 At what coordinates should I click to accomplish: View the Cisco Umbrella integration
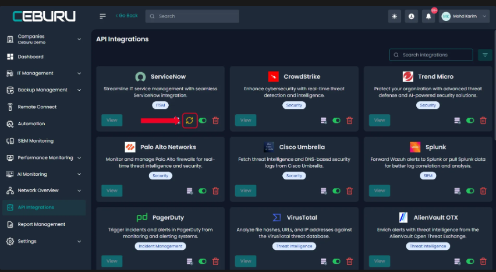coord(246,190)
